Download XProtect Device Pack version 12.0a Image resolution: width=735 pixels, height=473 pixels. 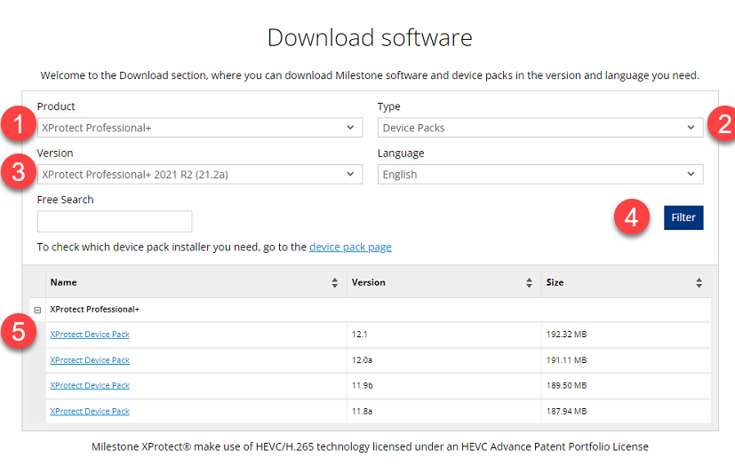(x=90, y=360)
